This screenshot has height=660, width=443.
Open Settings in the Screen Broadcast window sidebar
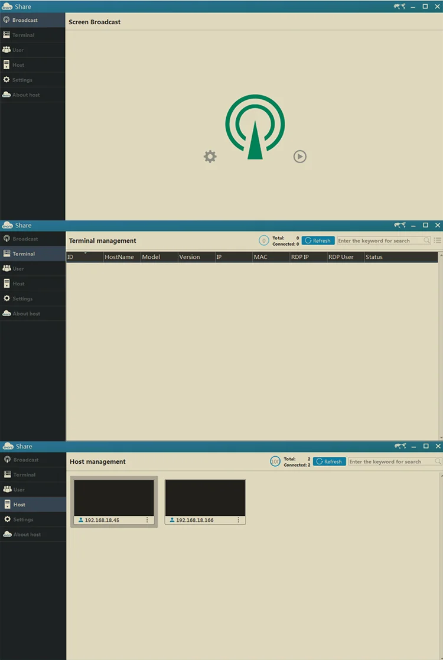[32, 80]
